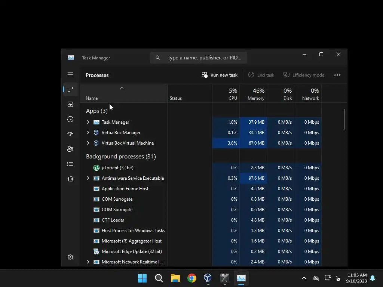Open the three-dot more options menu
Viewport: 383px width, 287px height.
click(x=337, y=75)
